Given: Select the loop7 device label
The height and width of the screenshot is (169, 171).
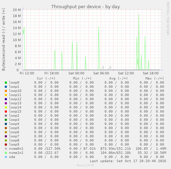Looking at the screenshot, I should 14,136.
